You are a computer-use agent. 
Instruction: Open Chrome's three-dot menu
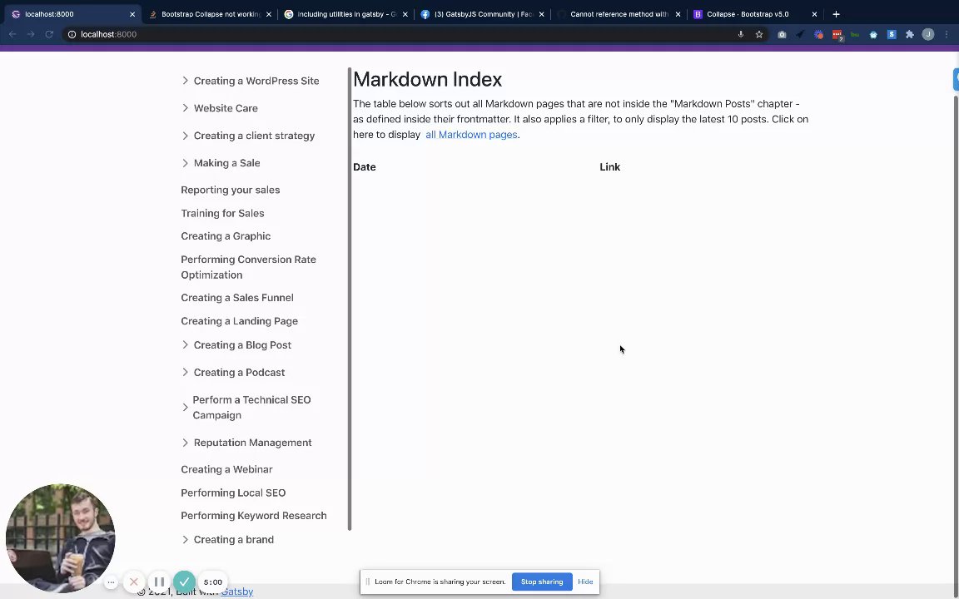pos(947,34)
